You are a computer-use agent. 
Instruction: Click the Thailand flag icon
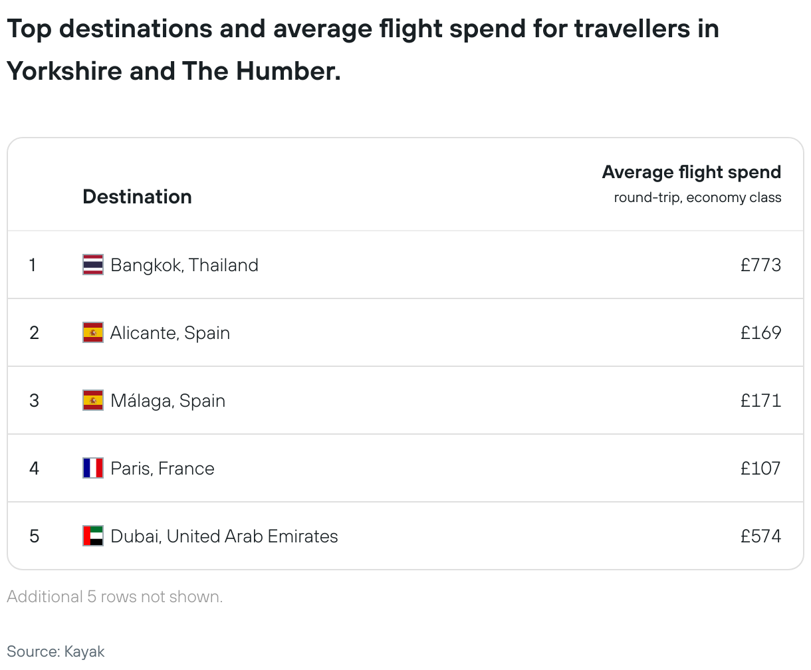[93, 265]
